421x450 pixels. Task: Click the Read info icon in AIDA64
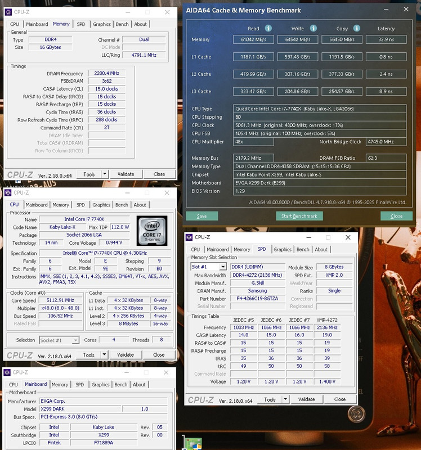click(x=268, y=28)
